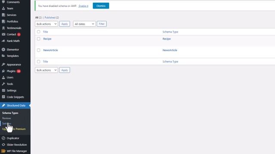Open the Testimonials menu
275x154 pixels.
coord(15,28)
